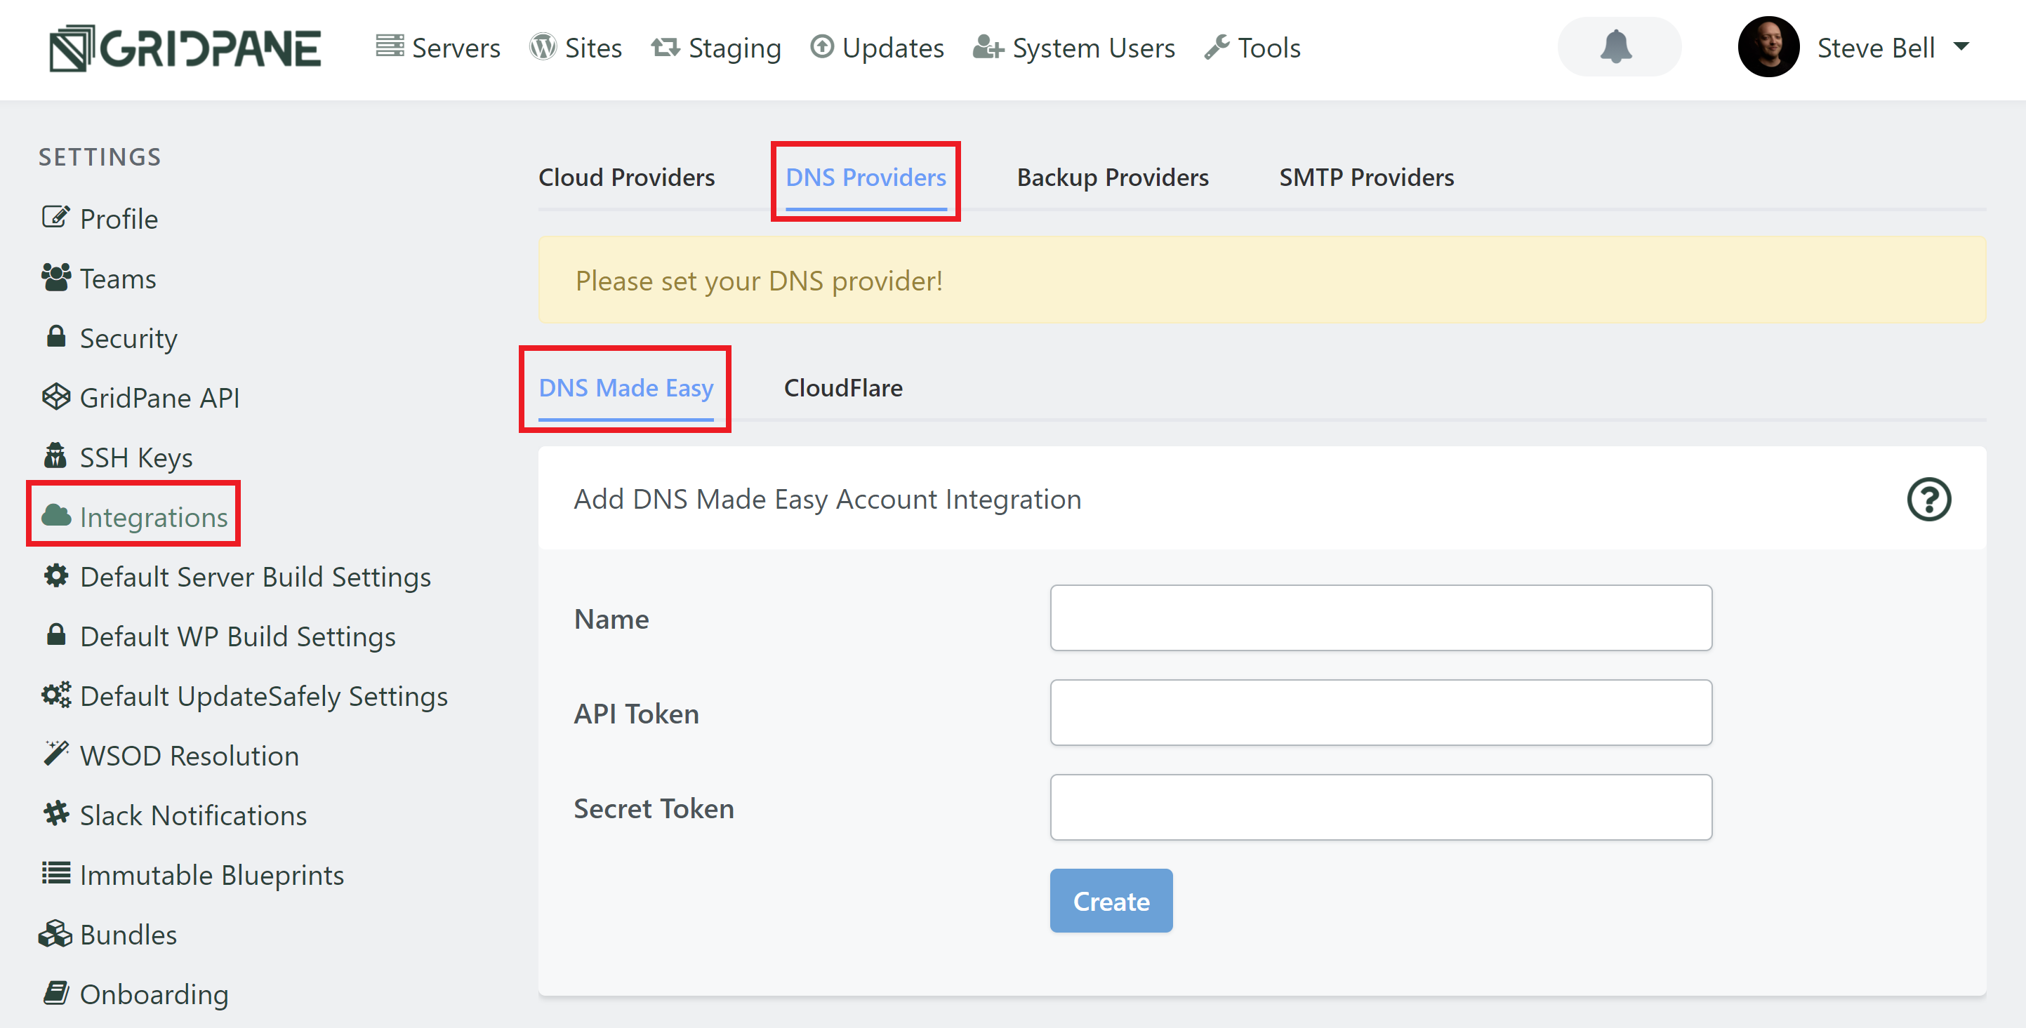Click the GridPane API cube icon

click(56, 397)
